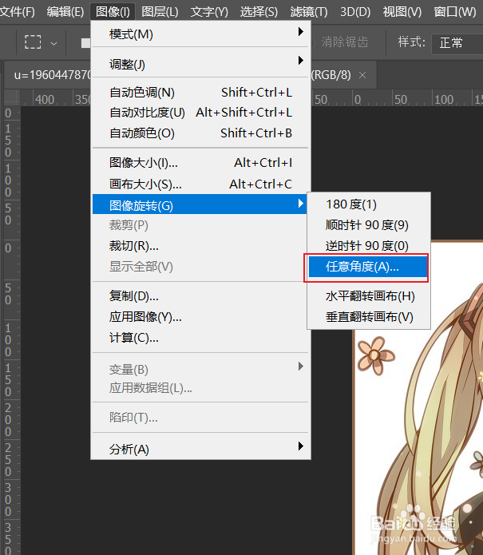This screenshot has height=555, width=483.
Task: Rotate 逆时针 90 度(0) counterclockwise
Action: [x=368, y=245]
